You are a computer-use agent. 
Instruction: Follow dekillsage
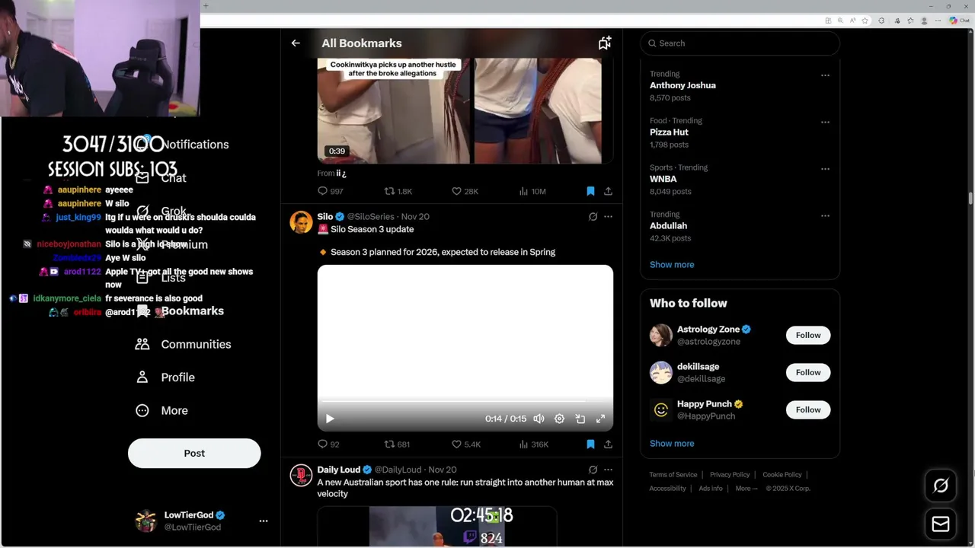(808, 372)
